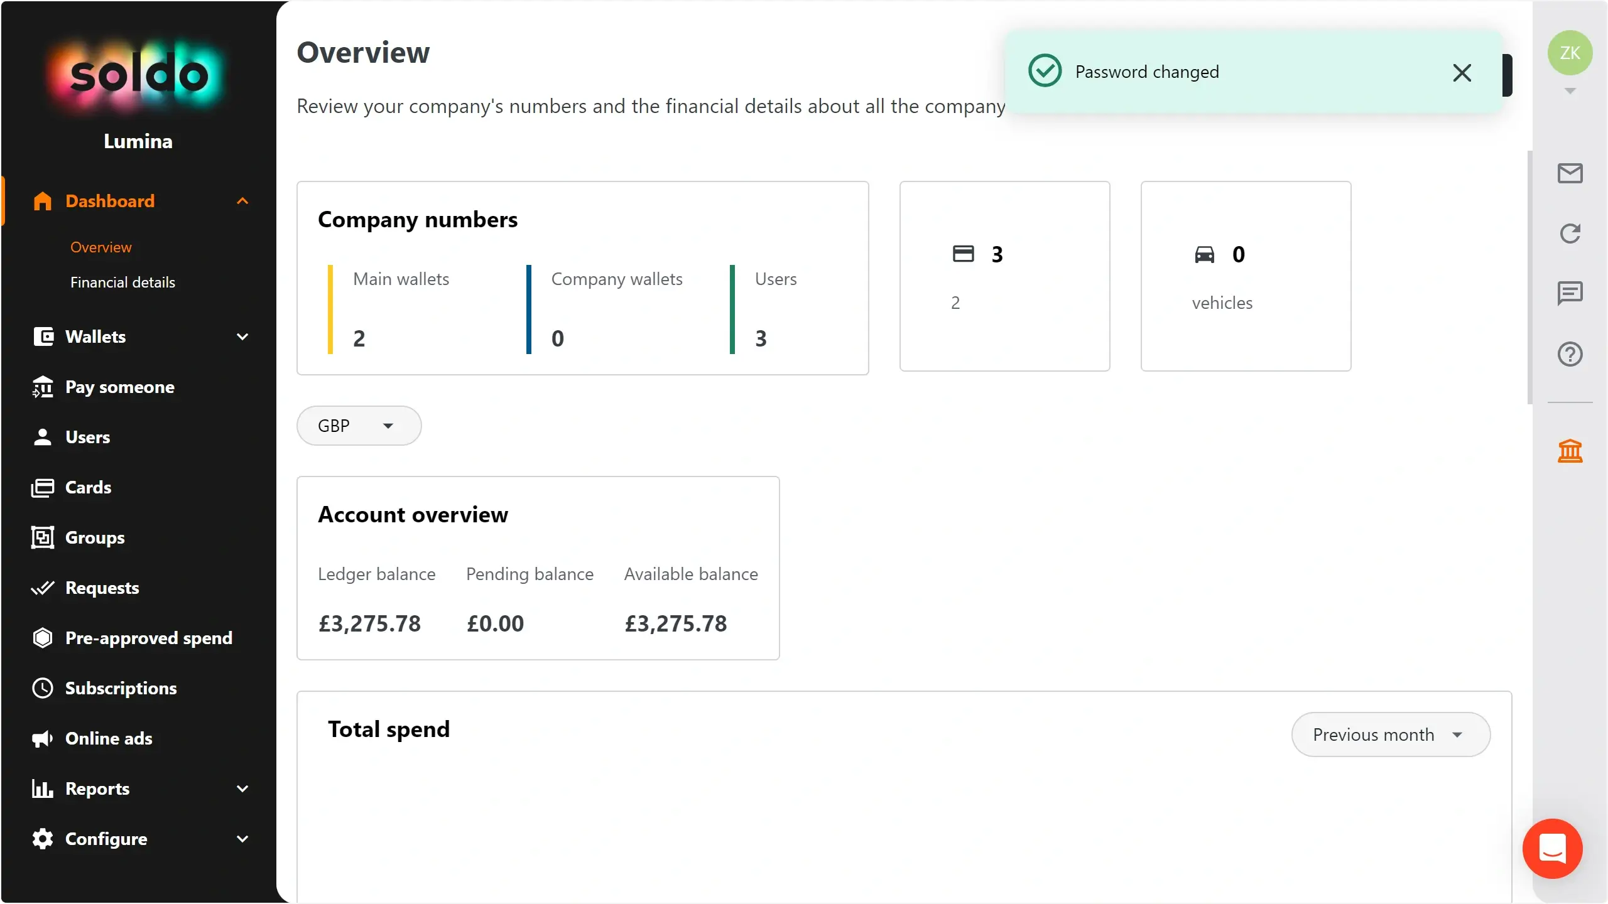Screen dimensions: 1608x904
Task: Open the GBP currency dropdown
Action: tap(359, 426)
